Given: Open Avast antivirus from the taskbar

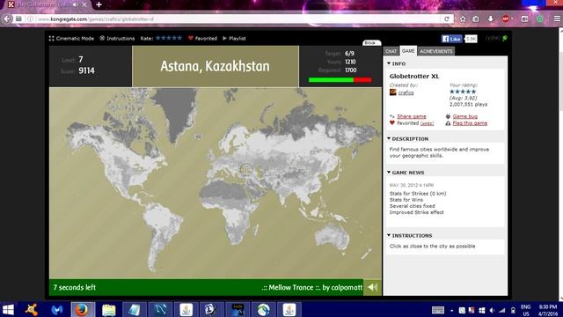Looking at the screenshot, I should [32, 309].
